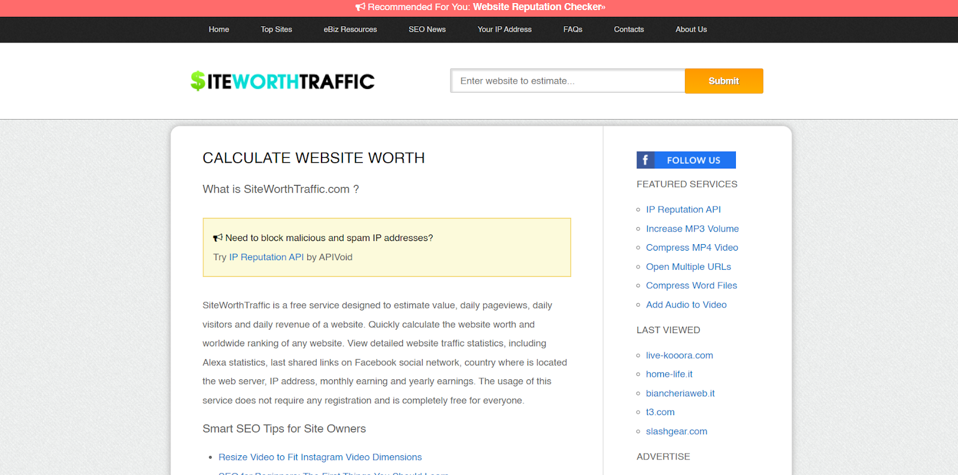The width and height of the screenshot is (958, 475).
Task: Open About Us menu item
Action: (692, 29)
